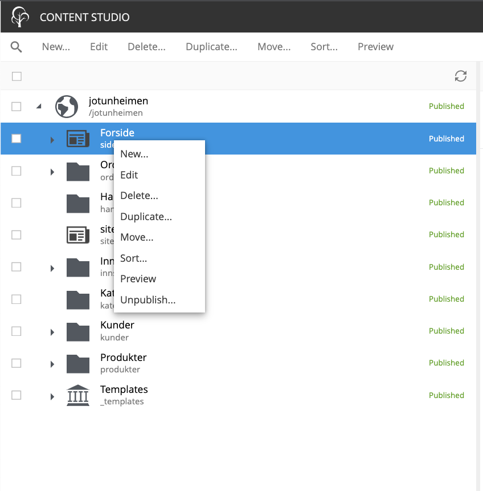Screen dimensions: 483x491
Task: Click the refresh icon in the grid header
Action: [460, 76]
